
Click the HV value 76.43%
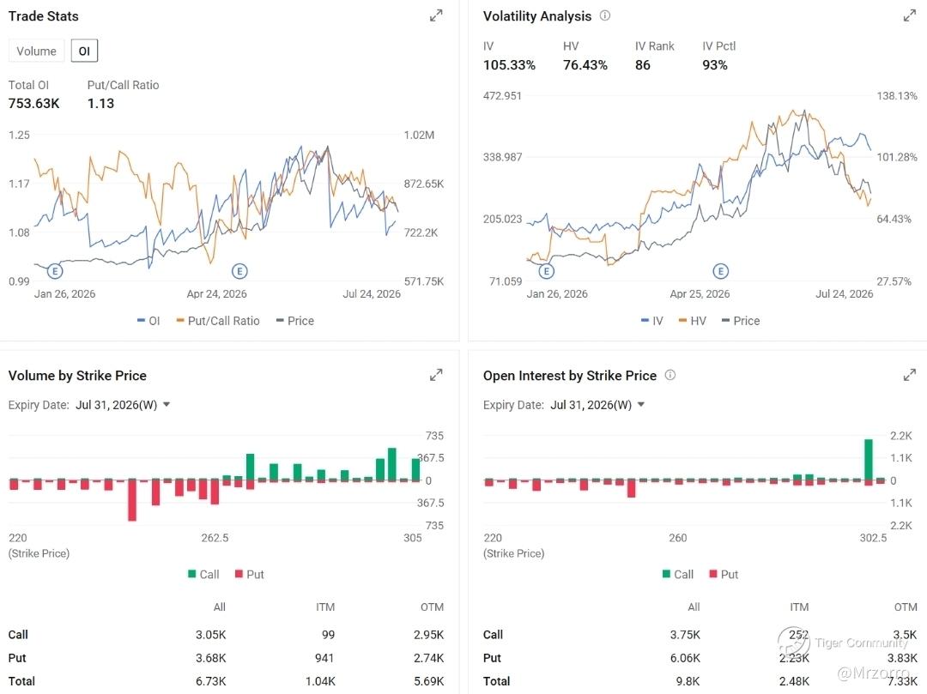pyautogui.click(x=585, y=65)
